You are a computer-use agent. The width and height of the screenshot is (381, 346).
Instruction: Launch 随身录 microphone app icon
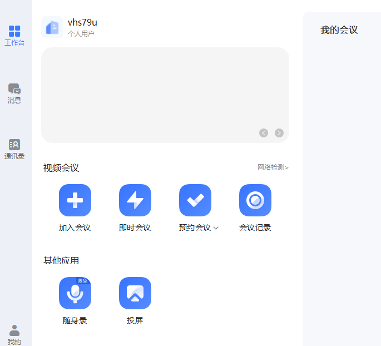[75, 293]
